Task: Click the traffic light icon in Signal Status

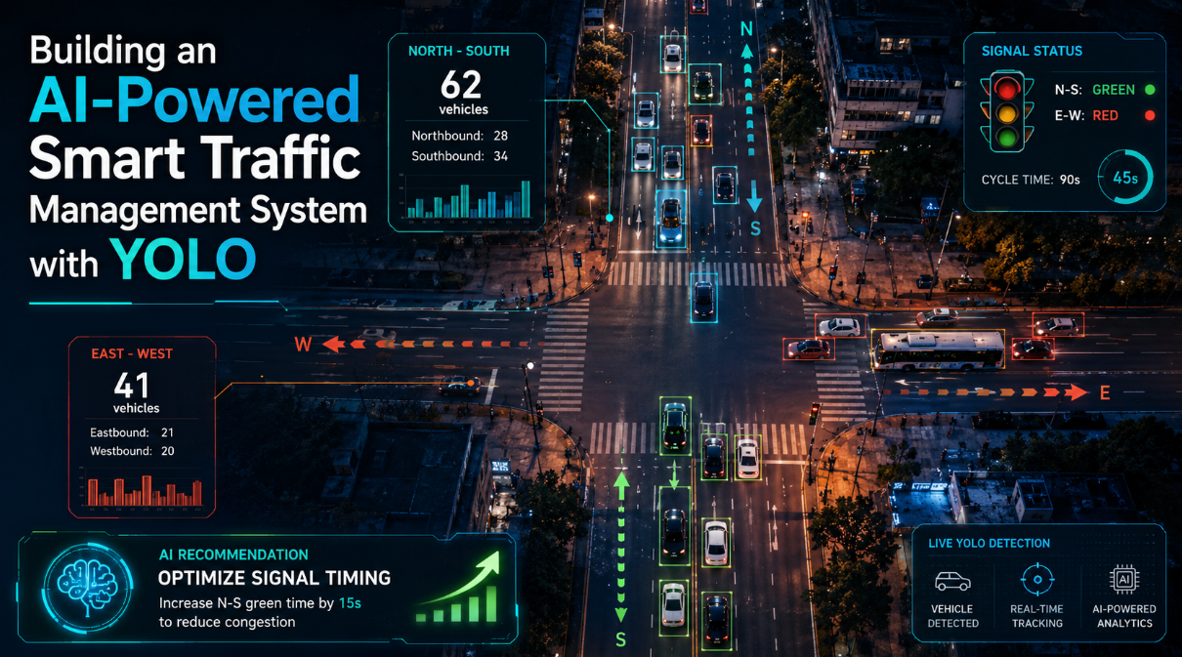Action: click(1006, 113)
